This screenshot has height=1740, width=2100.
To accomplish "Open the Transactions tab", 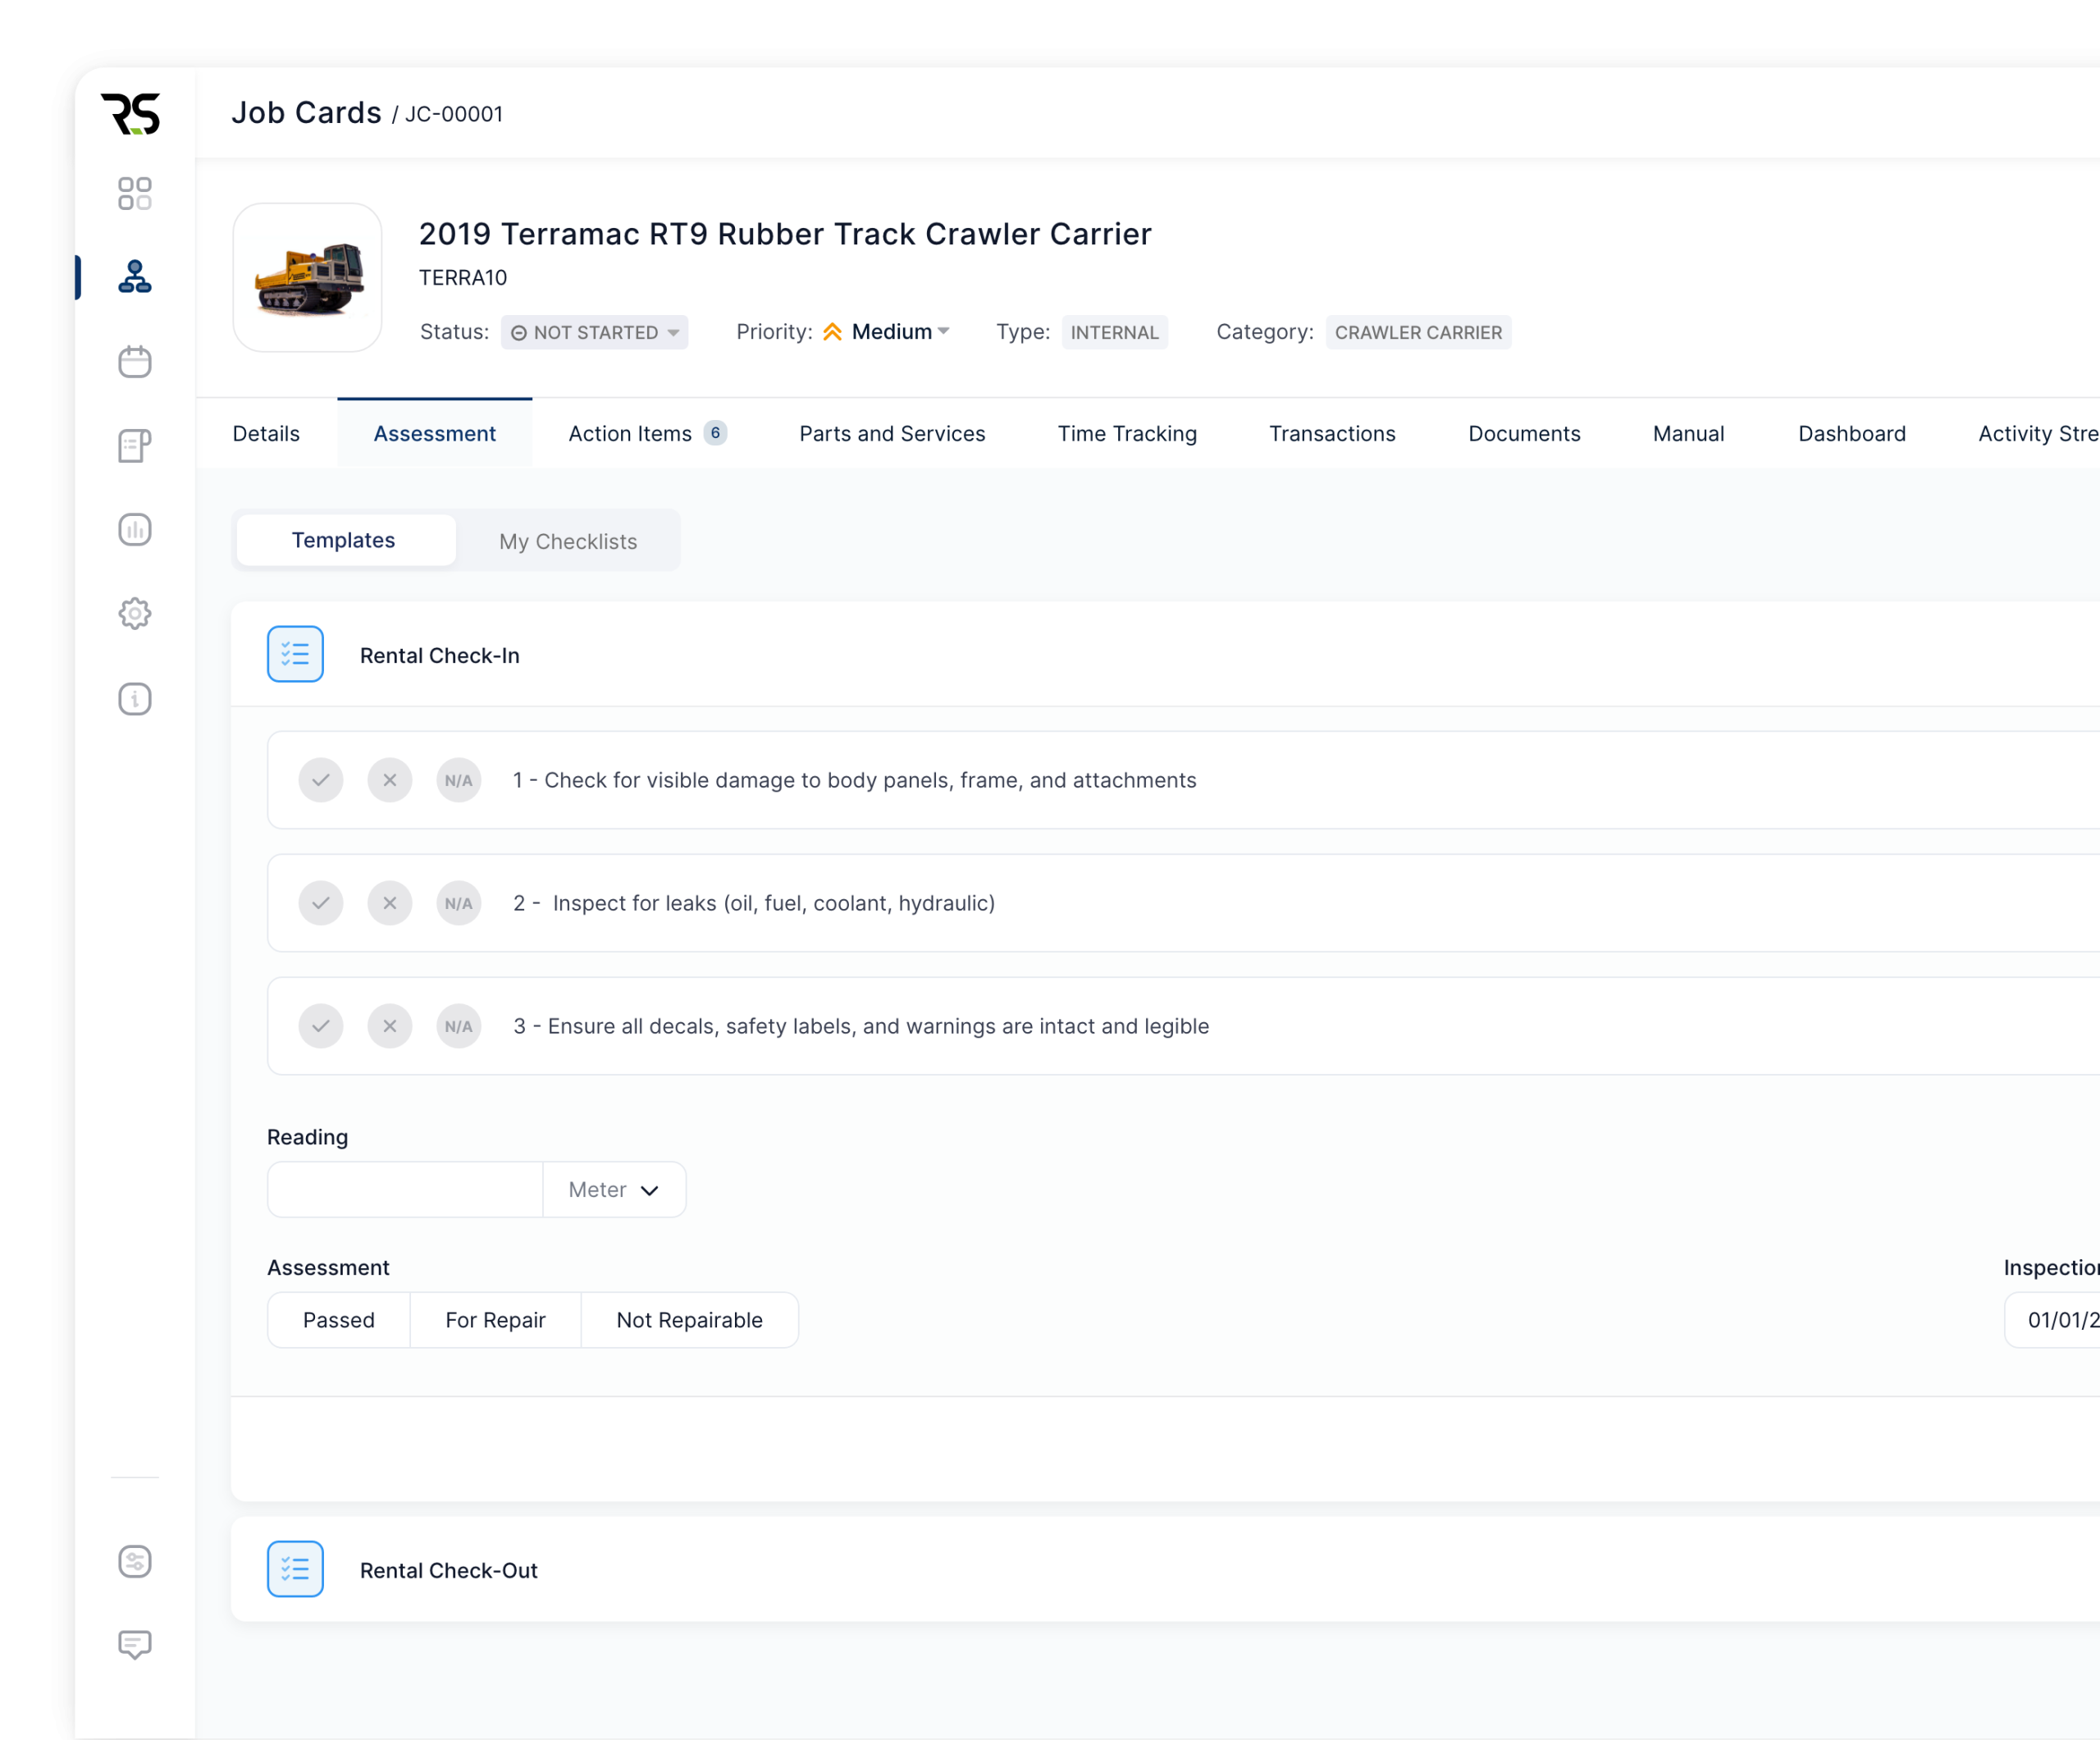I will tap(1332, 433).
